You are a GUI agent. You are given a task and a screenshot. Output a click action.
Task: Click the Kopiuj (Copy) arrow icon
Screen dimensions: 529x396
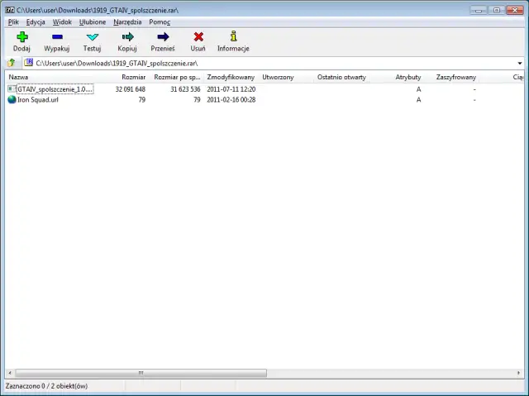click(127, 37)
